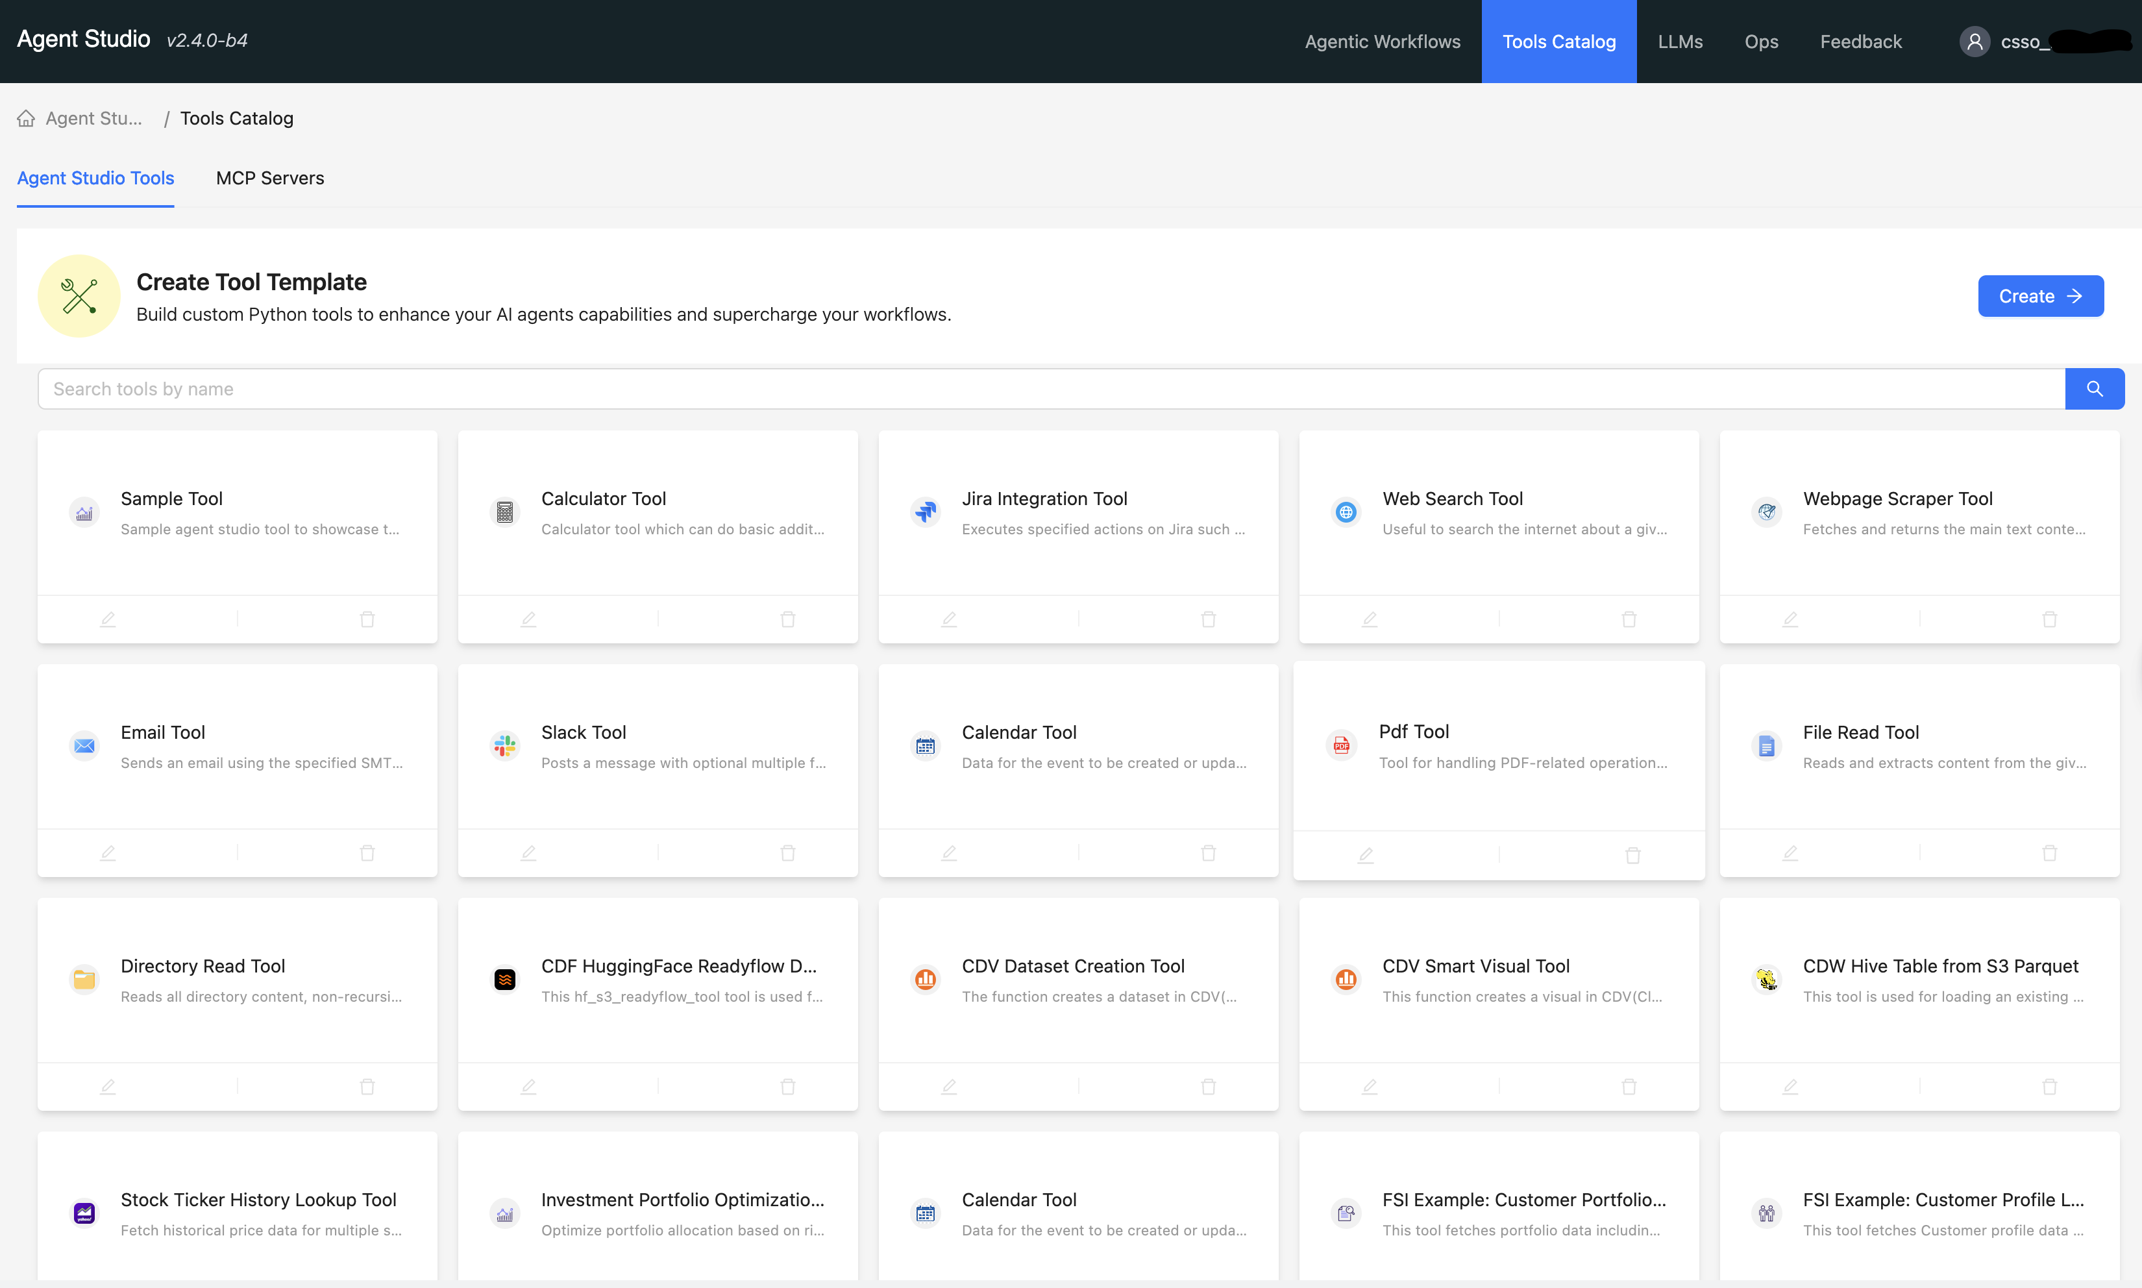2142x1288 pixels.
Task: Delete the Calculator Tool via trash icon
Action: (x=787, y=619)
